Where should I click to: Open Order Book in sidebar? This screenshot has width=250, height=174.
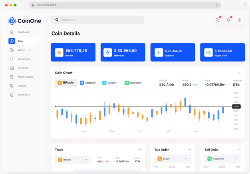(x=23, y=95)
